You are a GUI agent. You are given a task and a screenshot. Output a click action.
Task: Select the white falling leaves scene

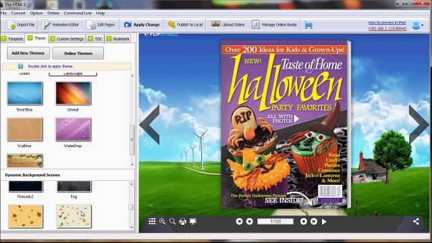(74, 216)
